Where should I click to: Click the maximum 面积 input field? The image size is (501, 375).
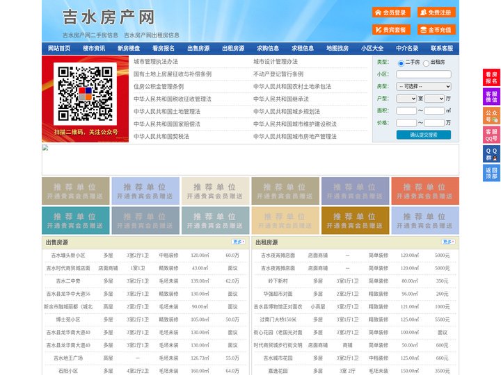(x=434, y=110)
